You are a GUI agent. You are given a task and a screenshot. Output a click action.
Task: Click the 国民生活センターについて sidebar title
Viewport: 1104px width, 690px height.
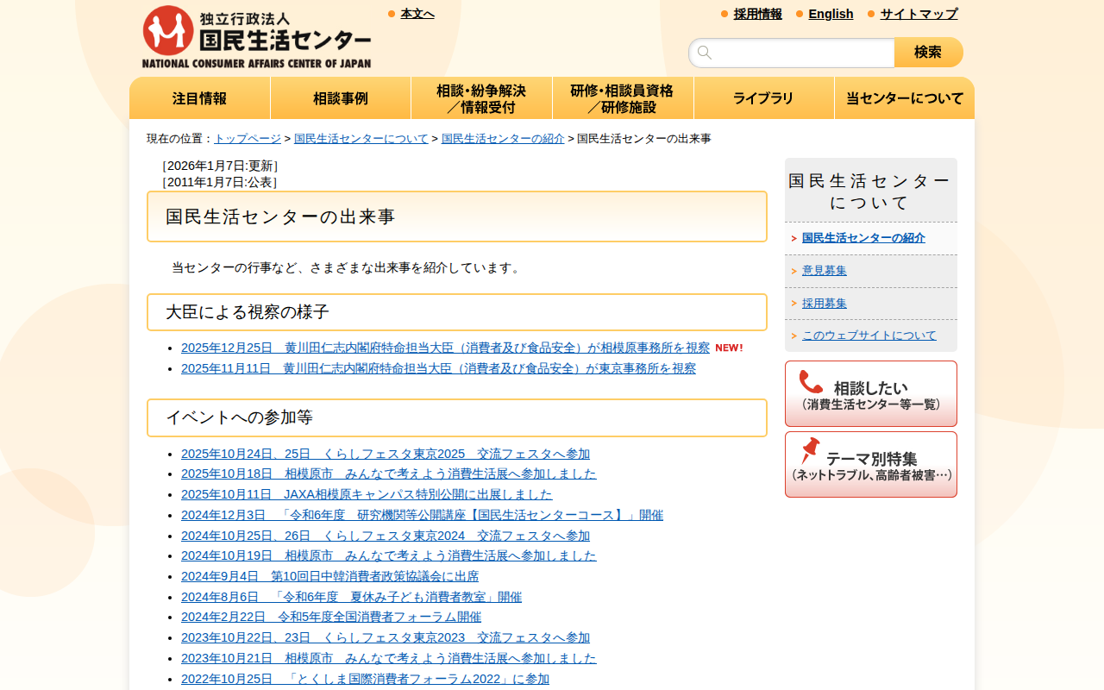[x=871, y=191]
